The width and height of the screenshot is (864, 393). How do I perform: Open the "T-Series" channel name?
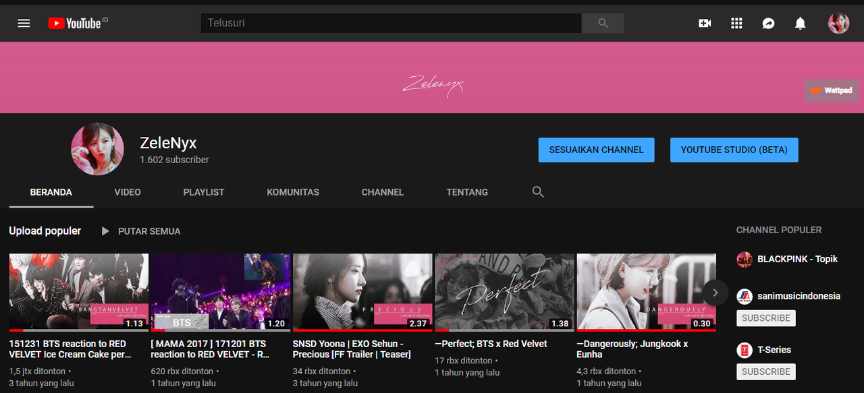coord(774,350)
